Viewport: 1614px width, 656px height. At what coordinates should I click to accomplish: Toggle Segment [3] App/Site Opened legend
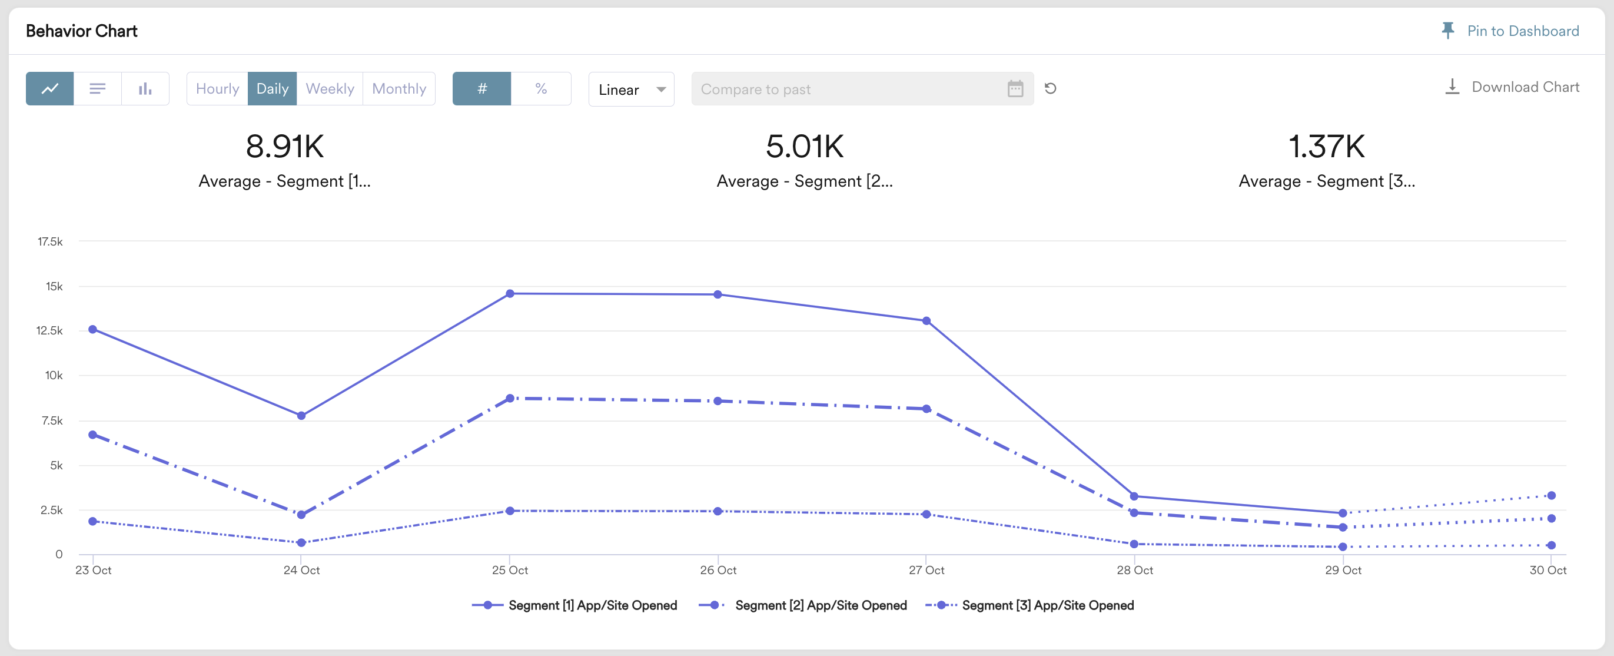click(1047, 605)
